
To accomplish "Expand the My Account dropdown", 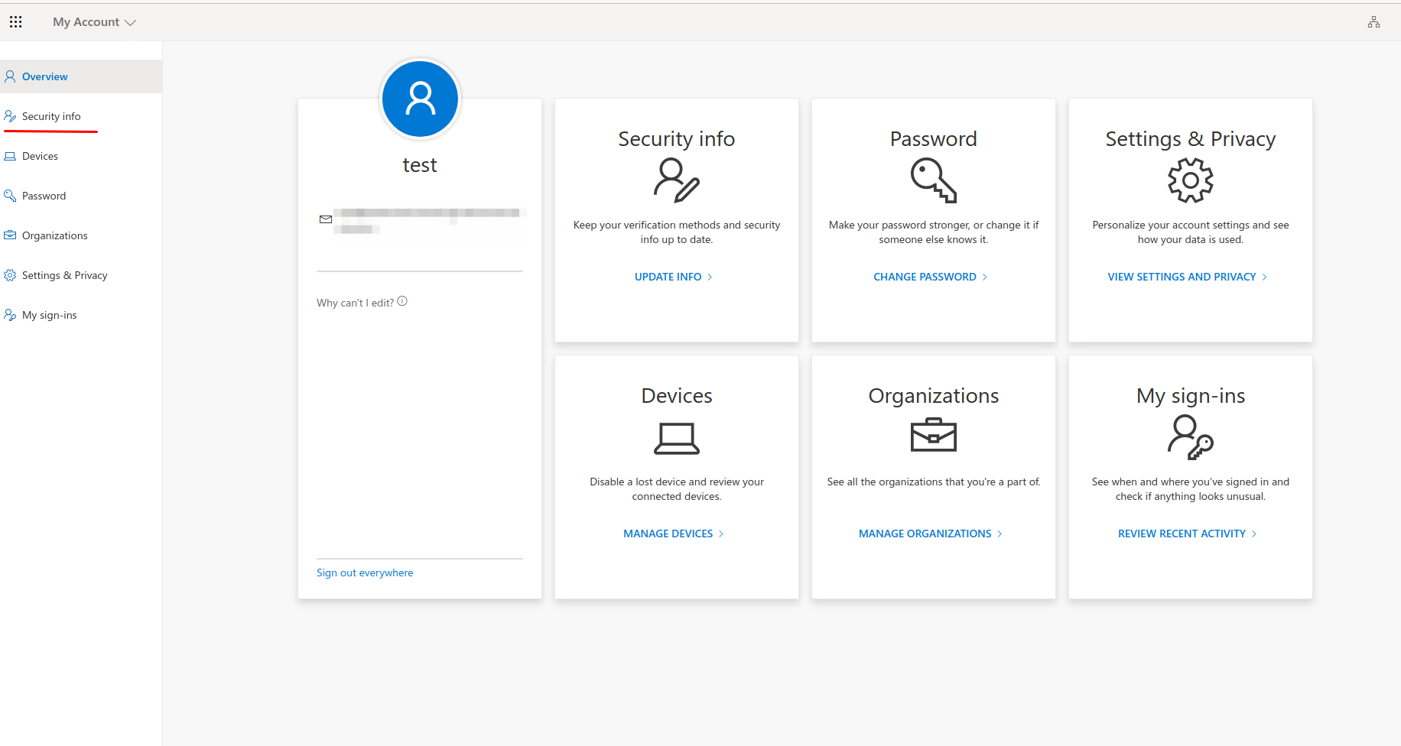I will tap(94, 22).
